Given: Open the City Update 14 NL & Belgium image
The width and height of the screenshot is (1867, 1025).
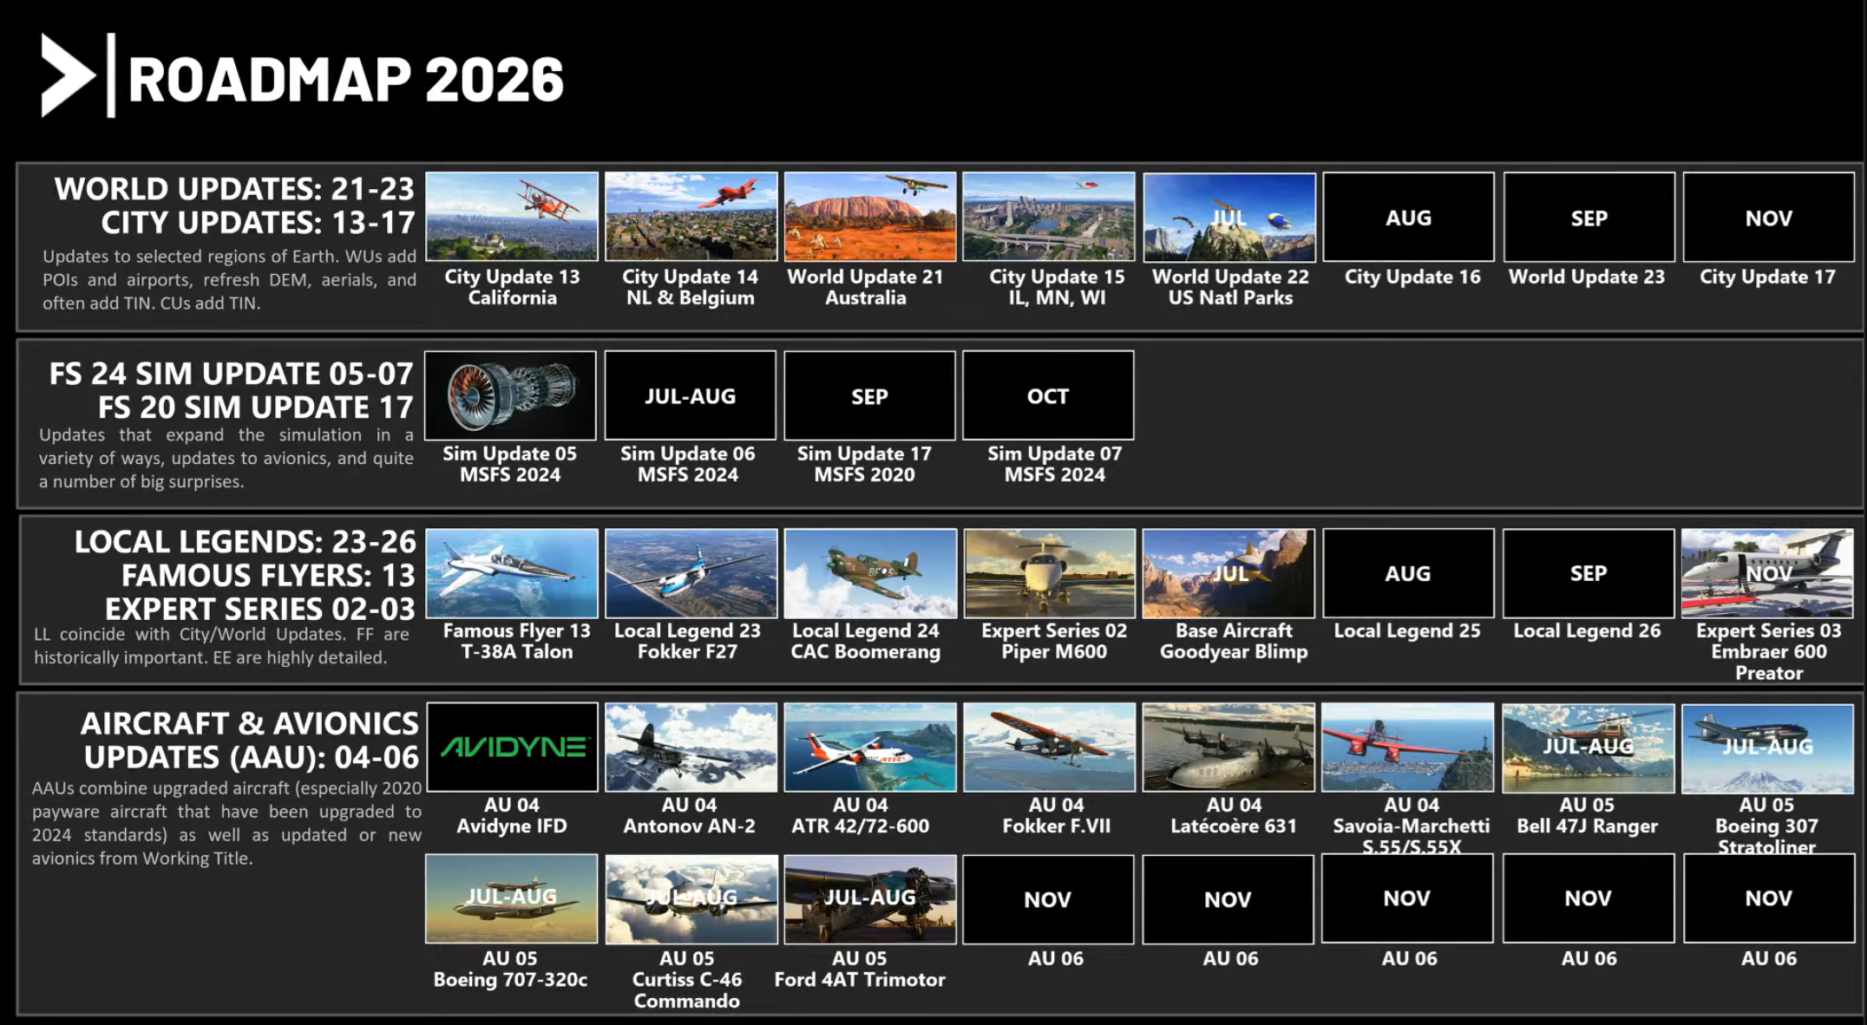Looking at the screenshot, I should [691, 217].
